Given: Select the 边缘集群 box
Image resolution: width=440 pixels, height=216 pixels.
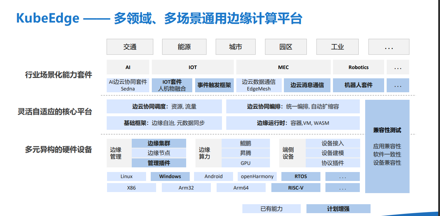Looking at the screenshot, I should 159,143.
